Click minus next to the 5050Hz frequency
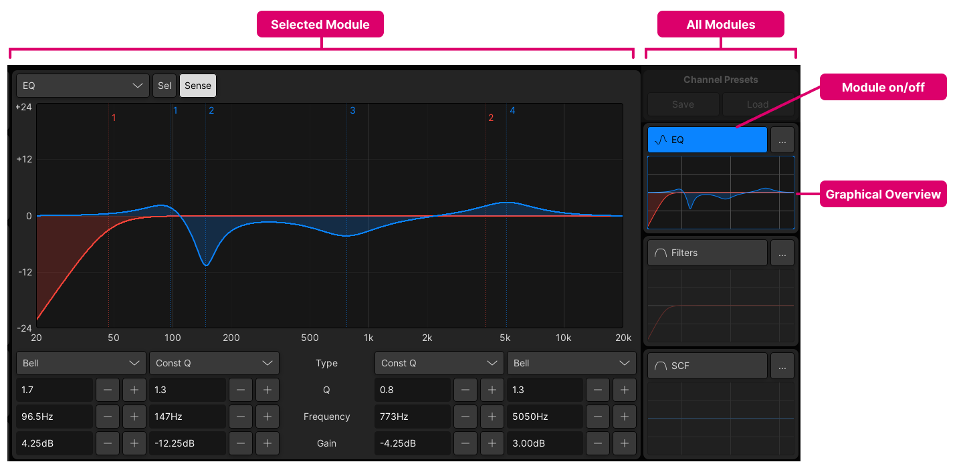The height and width of the screenshot is (468, 963). coord(599,417)
